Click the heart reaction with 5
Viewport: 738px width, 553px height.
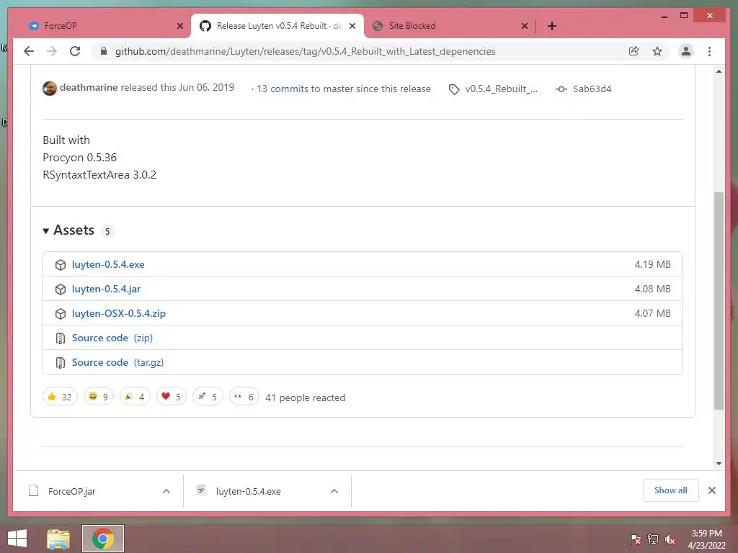(172, 397)
